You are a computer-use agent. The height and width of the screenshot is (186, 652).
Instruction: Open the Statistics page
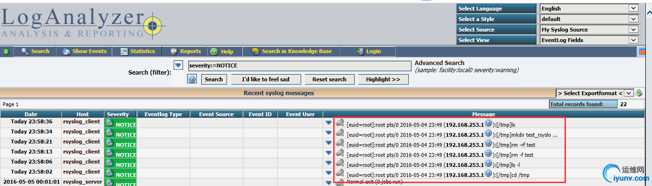[138, 51]
